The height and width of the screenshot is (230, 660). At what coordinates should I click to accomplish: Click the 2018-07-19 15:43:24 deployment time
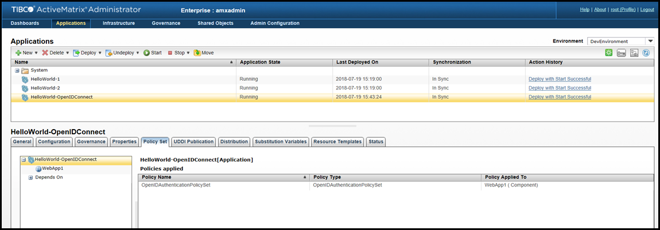359,97
